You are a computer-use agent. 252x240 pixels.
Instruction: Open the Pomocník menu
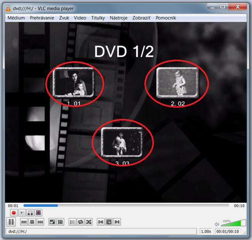pyautogui.click(x=166, y=18)
